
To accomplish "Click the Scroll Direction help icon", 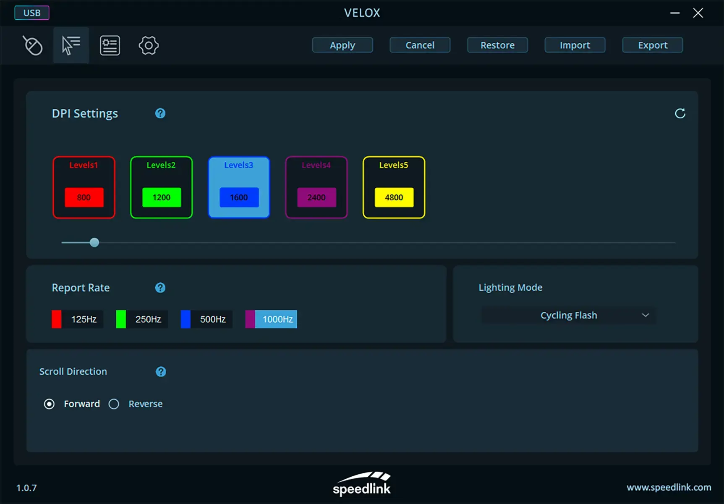I will click(161, 372).
